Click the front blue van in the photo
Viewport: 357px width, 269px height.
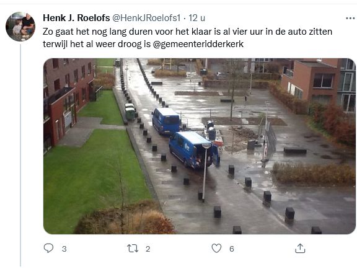pos(192,149)
